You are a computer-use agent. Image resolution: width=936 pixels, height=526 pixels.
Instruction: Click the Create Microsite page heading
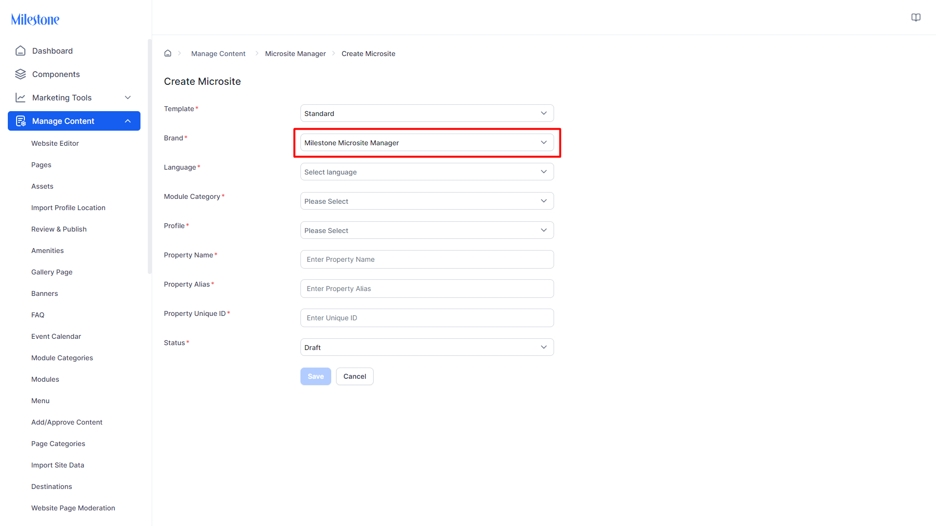(x=202, y=81)
